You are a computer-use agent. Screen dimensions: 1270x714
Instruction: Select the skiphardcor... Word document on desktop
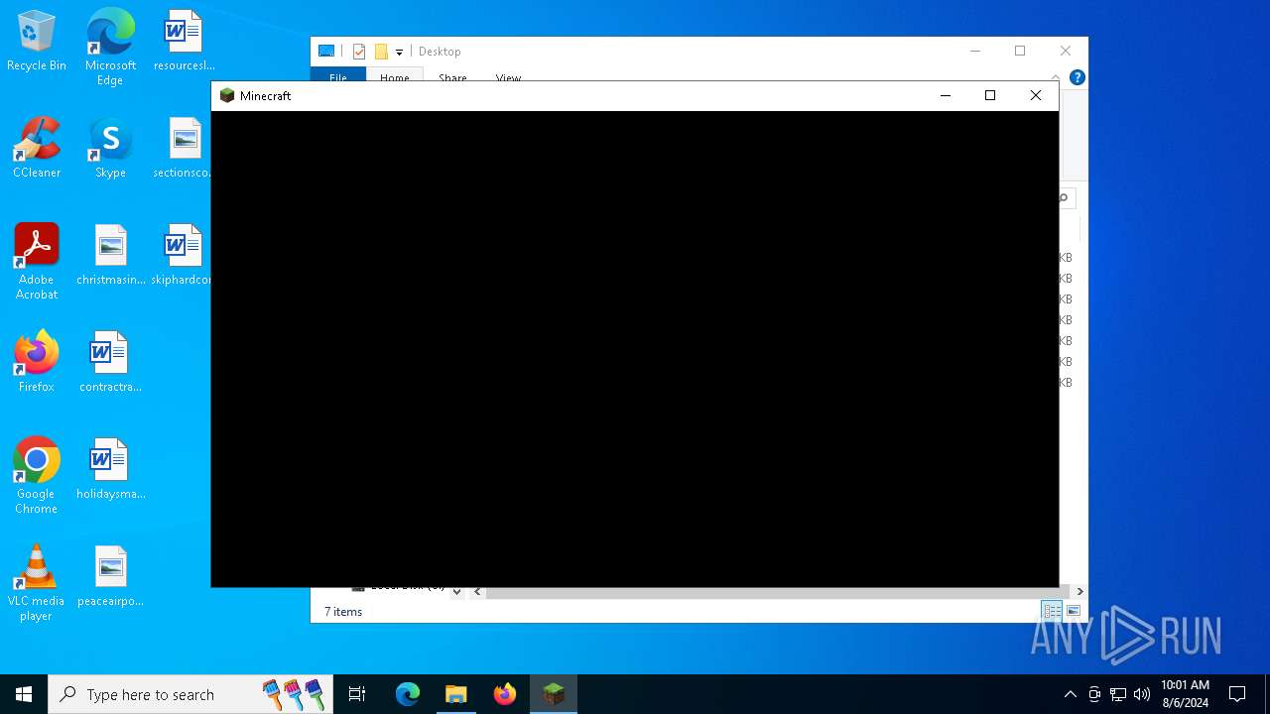[184, 255]
